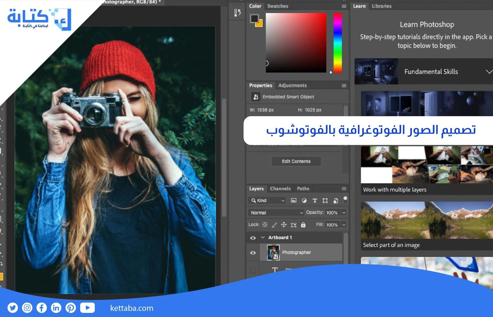The width and height of the screenshot is (493, 317).
Task: Switch to the Channels tab
Action: (280, 189)
